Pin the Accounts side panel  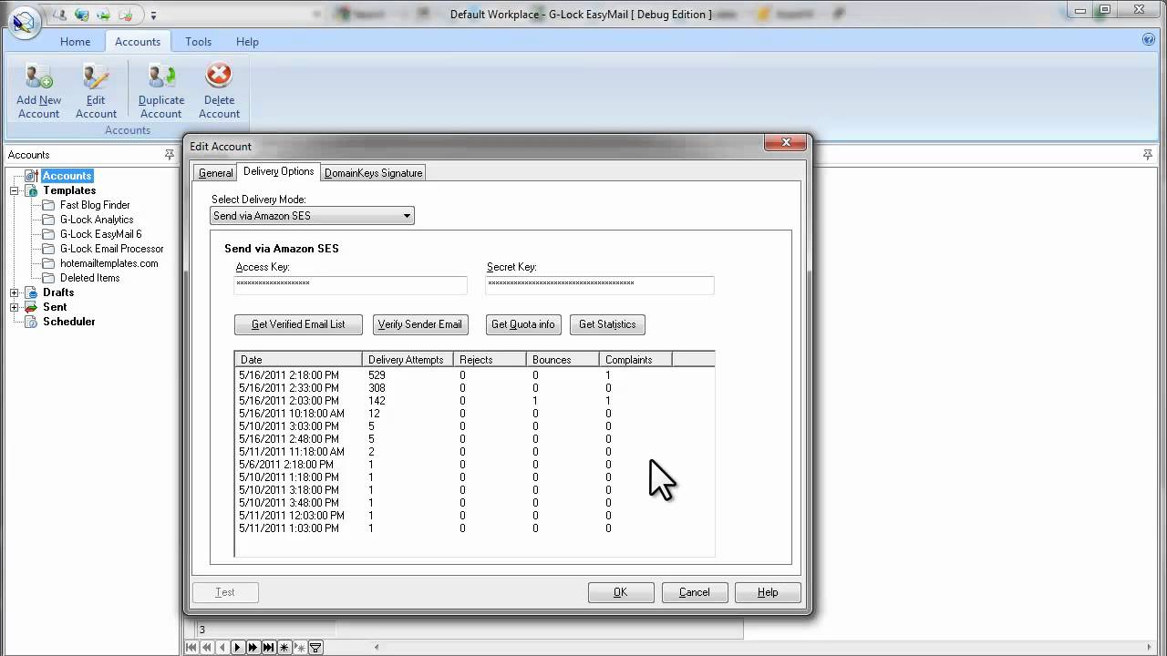click(169, 155)
